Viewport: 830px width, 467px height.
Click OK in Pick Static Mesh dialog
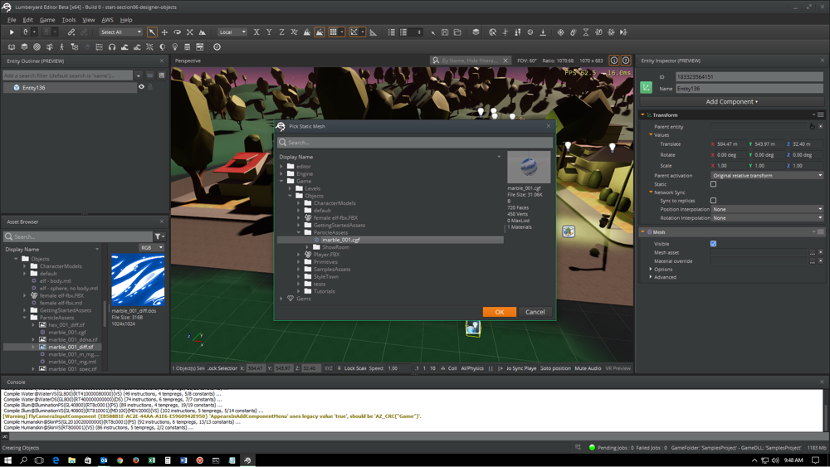[499, 312]
